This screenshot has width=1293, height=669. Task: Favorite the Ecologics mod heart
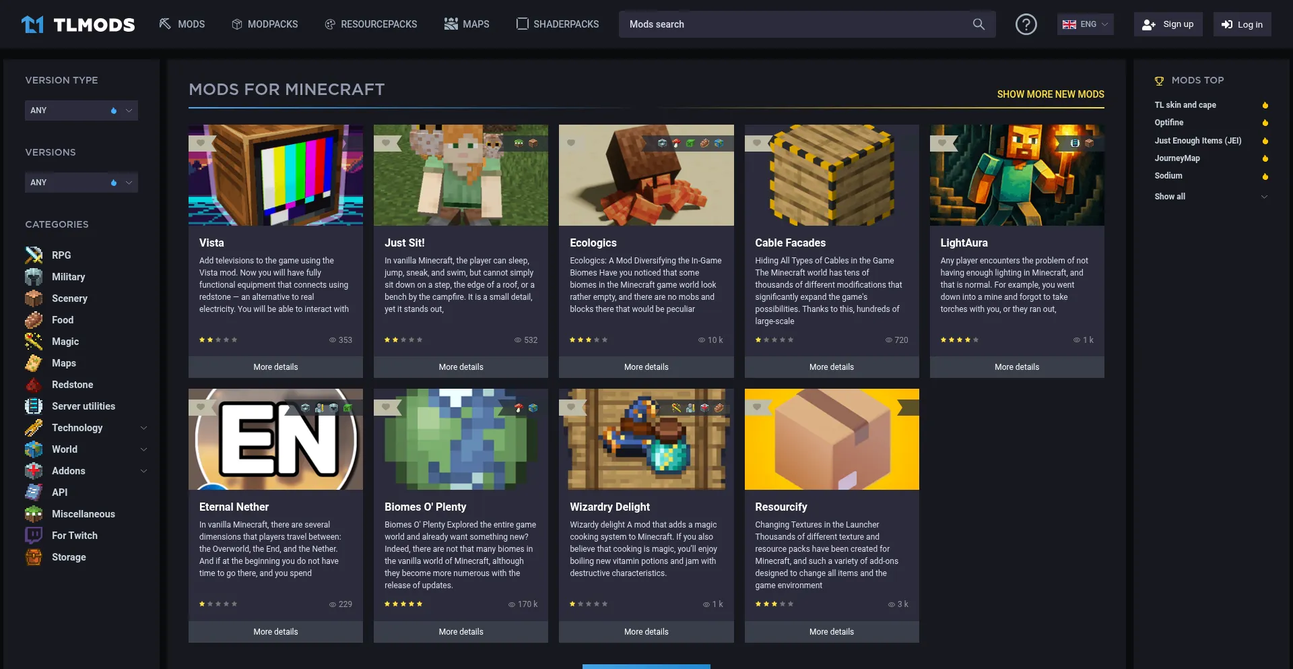pyautogui.click(x=571, y=143)
